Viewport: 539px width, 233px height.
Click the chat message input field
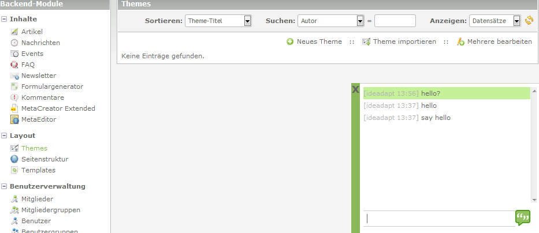coord(438,219)
